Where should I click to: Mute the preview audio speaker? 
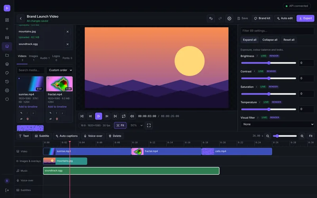tap(132, 116)
